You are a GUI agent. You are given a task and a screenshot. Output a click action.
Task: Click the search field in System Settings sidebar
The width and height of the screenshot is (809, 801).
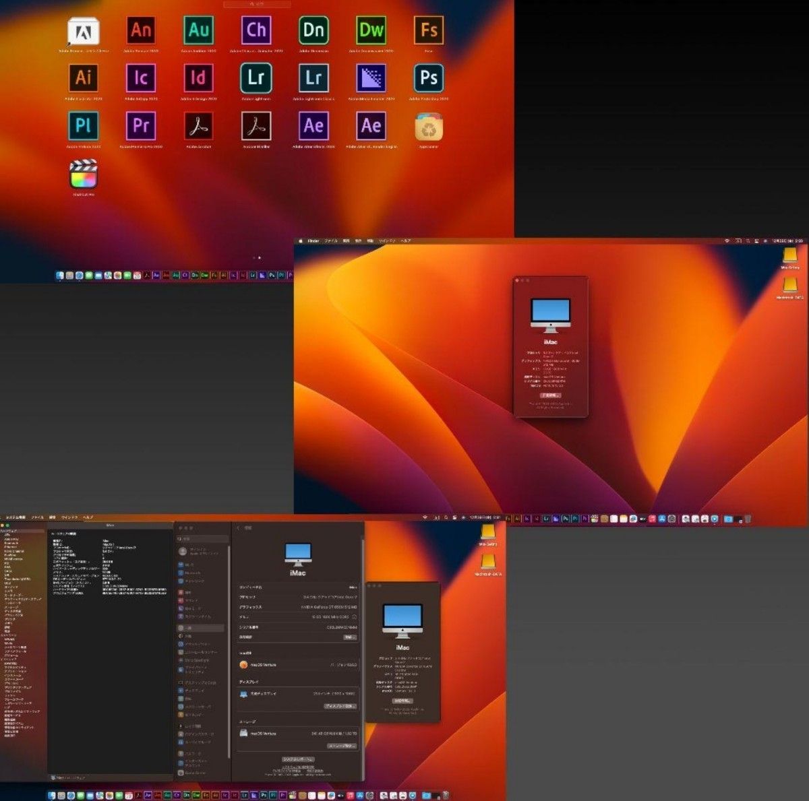pos(202,539)
